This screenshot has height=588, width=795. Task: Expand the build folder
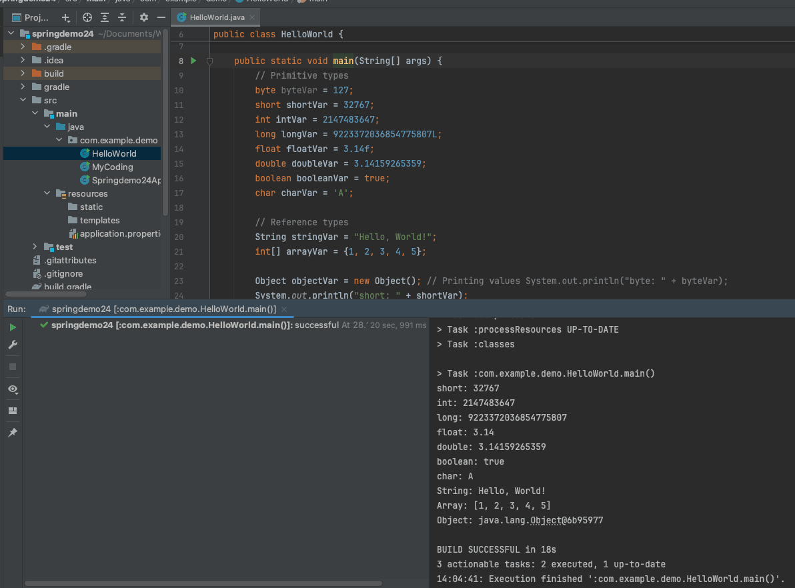pos(23,73)
